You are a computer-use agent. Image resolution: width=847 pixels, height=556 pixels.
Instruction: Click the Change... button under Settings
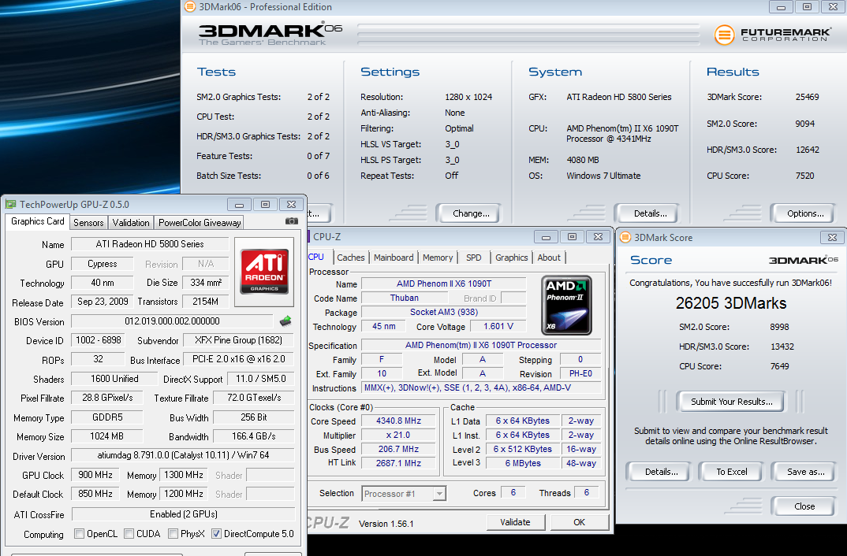(x=471, y=213)
